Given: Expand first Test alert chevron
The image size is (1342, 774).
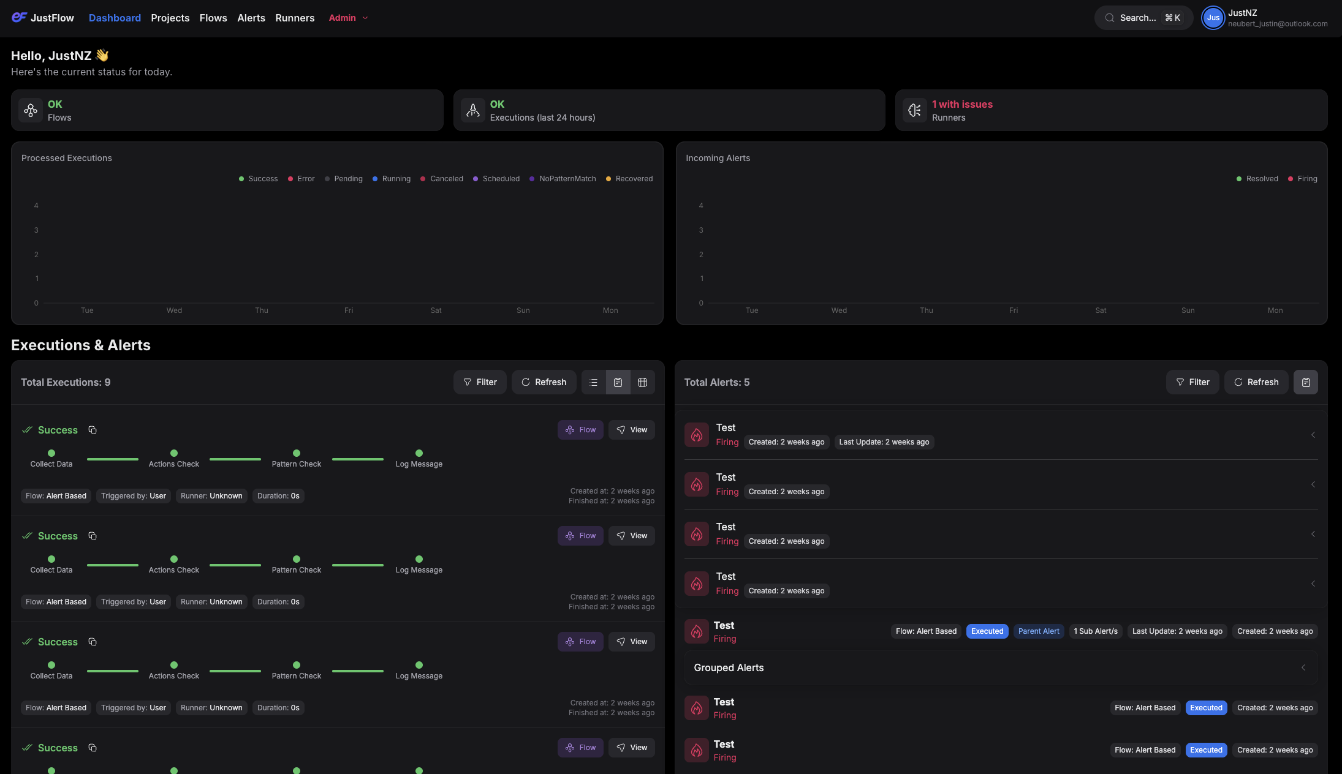Looking at the screenshot, I should pyautogui.click(x=1313, y=435).
